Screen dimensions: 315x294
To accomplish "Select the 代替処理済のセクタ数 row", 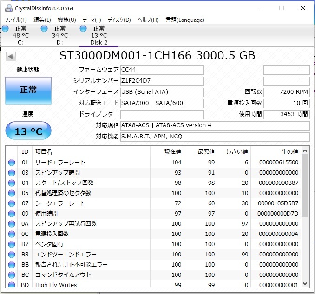I will [153, 193].
